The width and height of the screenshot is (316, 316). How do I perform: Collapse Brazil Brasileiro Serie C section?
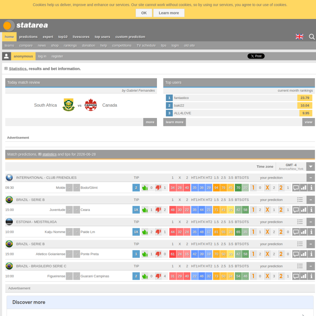(x=311, y=266)
